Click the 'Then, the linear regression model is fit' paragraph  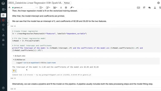point(45,11)
